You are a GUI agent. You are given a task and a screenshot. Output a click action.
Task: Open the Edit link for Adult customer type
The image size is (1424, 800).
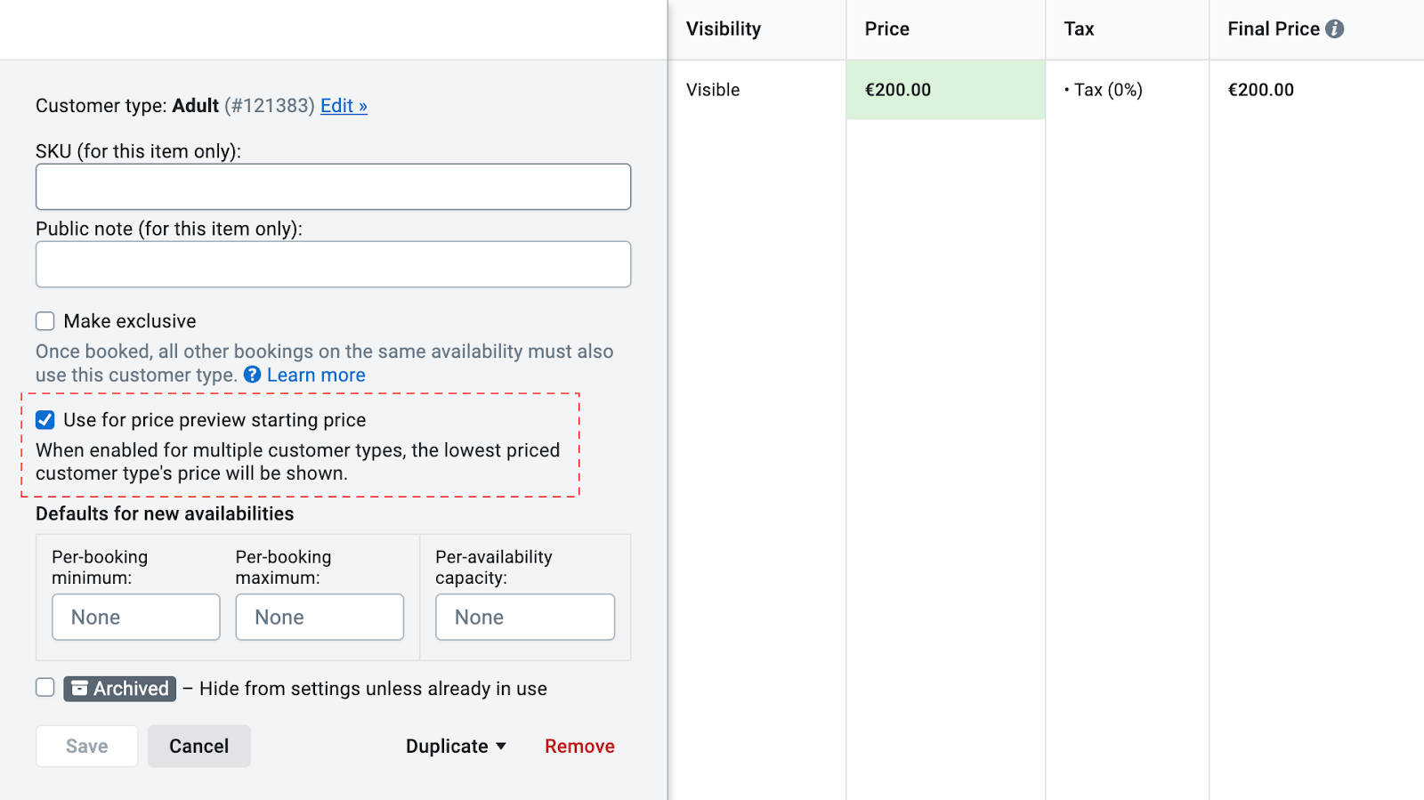(x=344, y=106)
